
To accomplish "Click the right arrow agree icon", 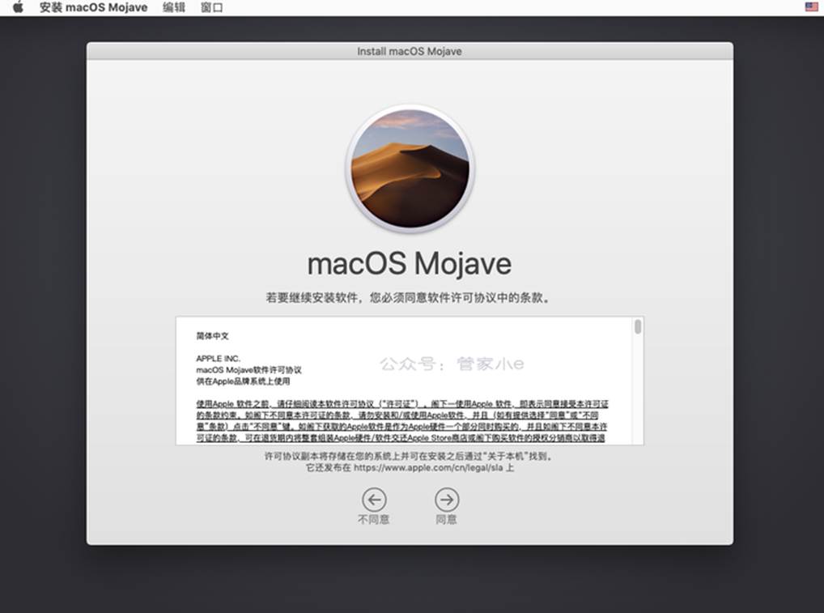I will point(446,499).
